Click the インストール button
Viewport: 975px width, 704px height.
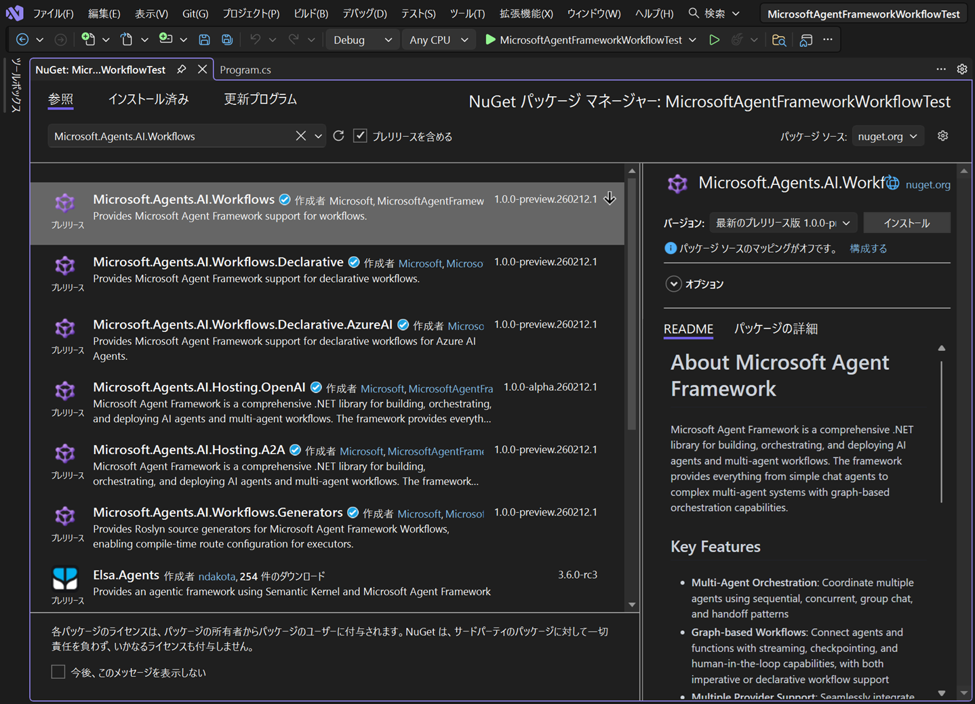click(906, 223)
